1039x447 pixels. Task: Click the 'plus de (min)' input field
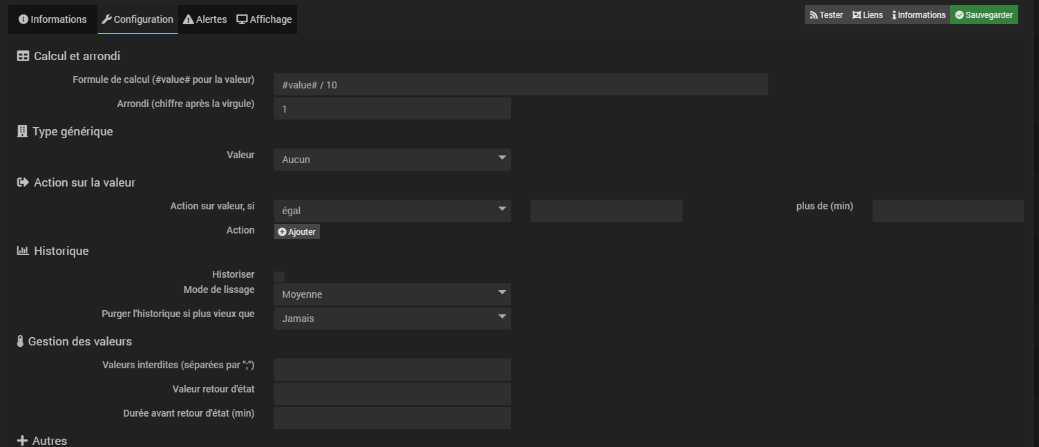948,211
